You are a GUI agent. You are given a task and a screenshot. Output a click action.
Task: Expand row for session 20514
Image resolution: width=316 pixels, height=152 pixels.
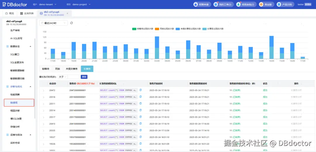(x=43, y=110)
